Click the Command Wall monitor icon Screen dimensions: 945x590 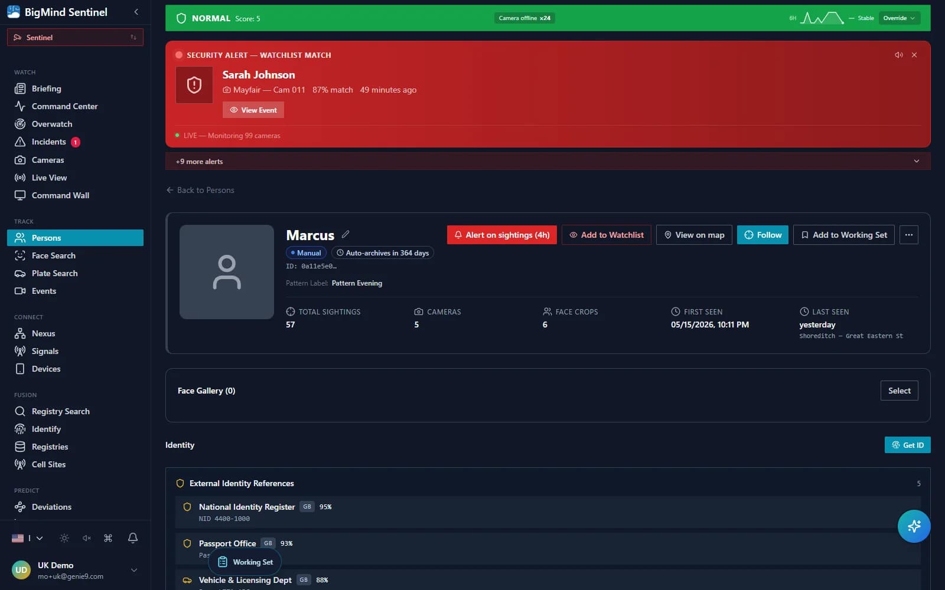click(20, 195)
